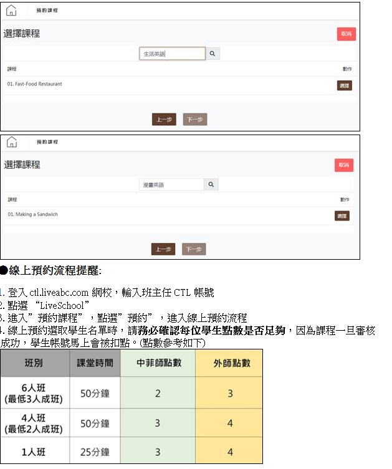Go back with 上一步 under Making a Sandwich
The width and height of the screenshot is (392, 469).
point(163,250)
